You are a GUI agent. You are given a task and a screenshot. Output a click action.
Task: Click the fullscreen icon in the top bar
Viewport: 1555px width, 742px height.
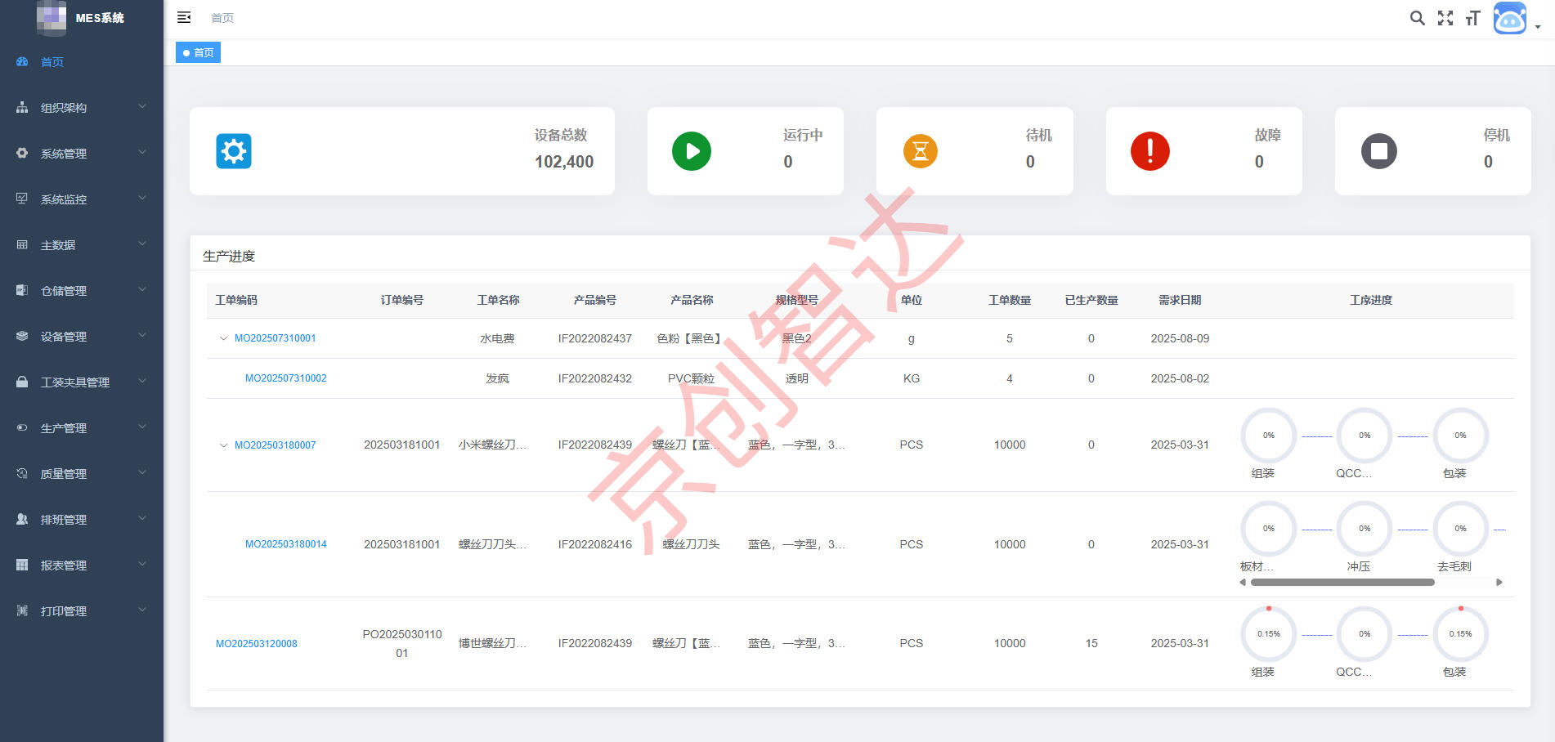tap(1445, 17)
